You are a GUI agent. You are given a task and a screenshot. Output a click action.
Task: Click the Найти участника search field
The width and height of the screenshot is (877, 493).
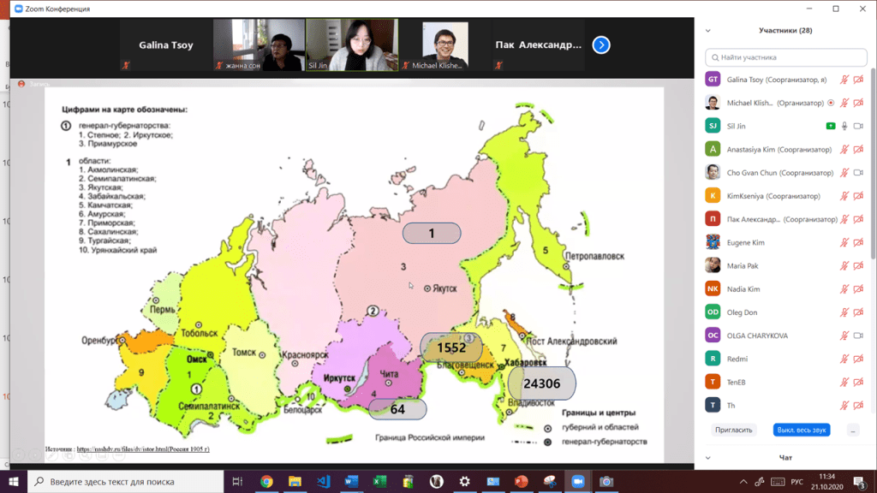(x=783, y=57)
